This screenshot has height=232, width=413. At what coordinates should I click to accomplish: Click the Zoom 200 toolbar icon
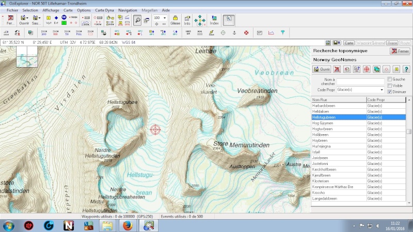pos(44,32)
